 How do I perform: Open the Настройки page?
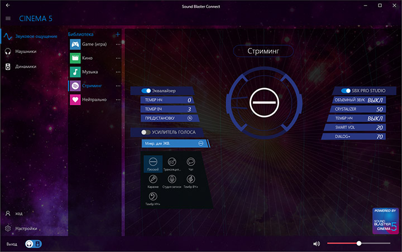(x=34, y=228)
